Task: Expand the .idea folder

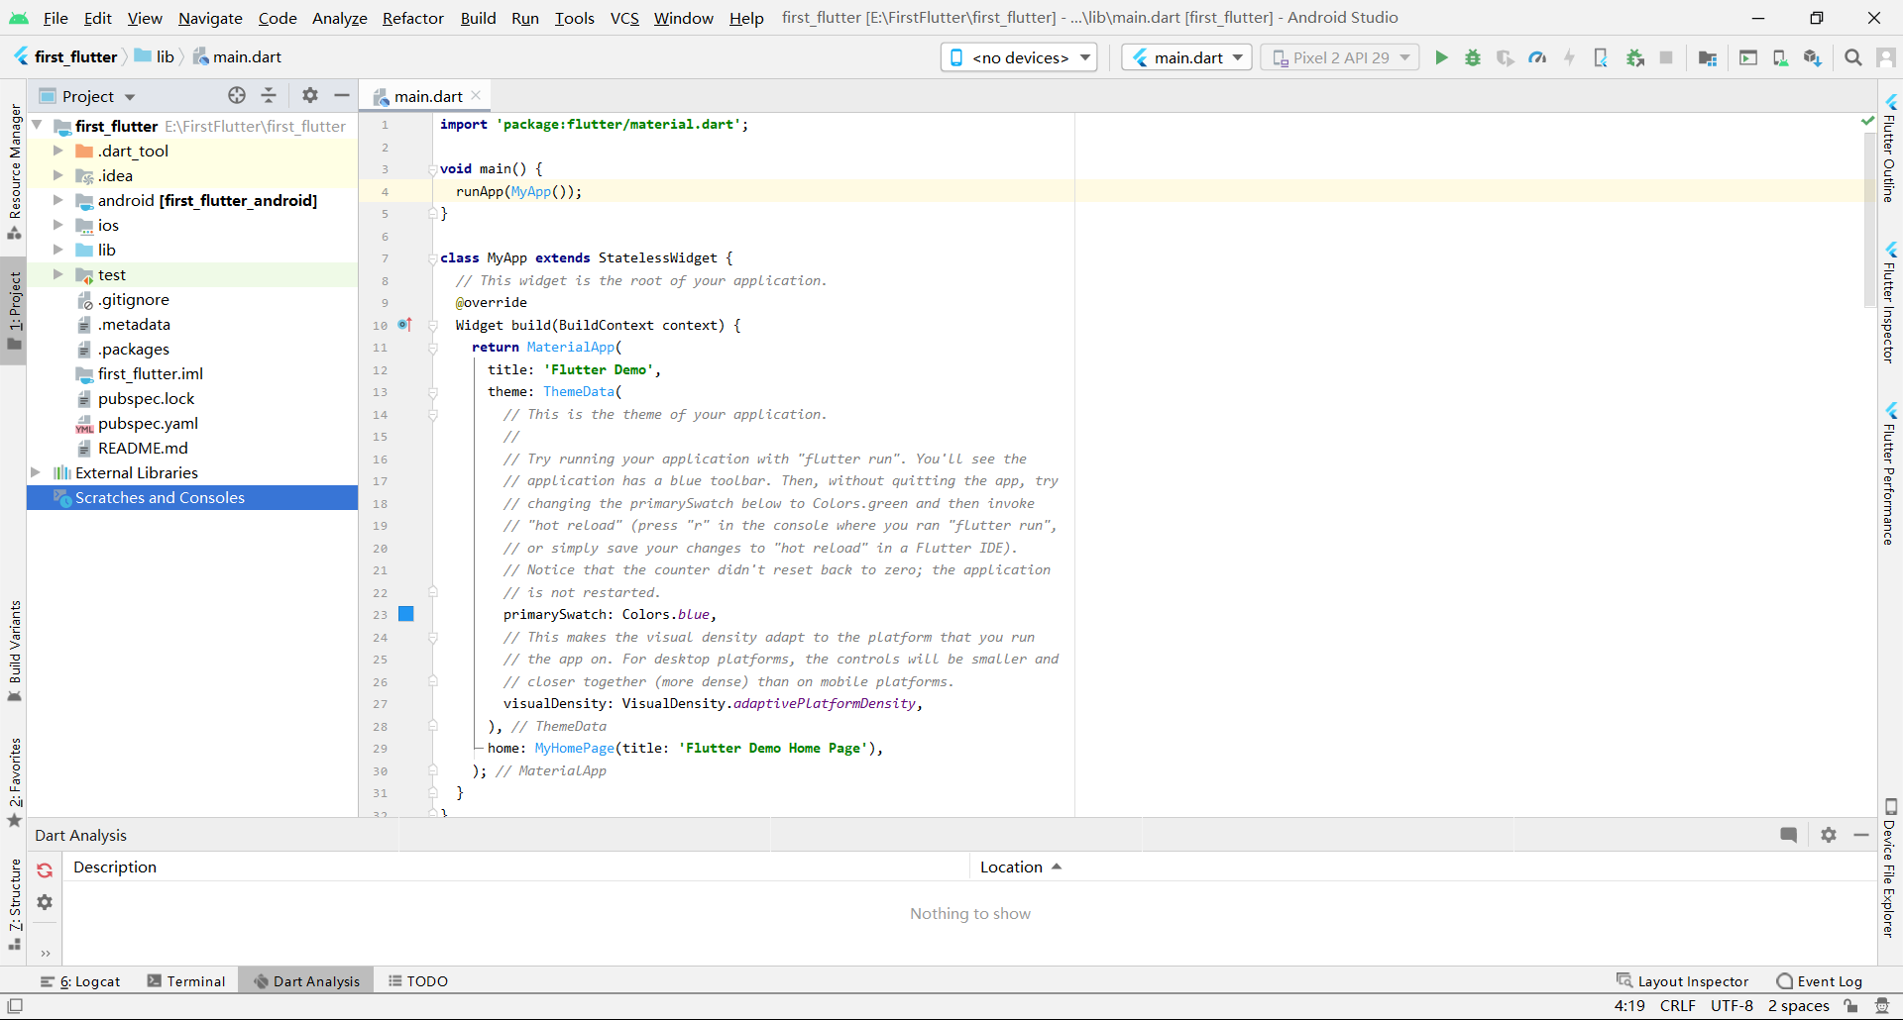Action: click(57, 175)
